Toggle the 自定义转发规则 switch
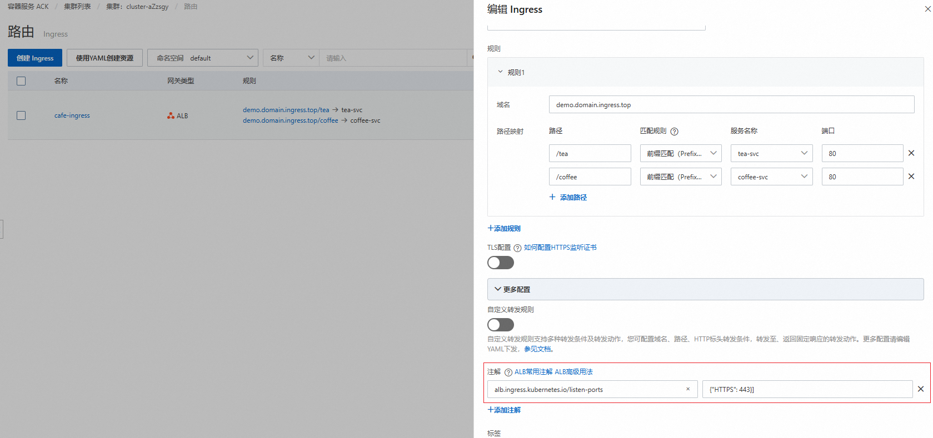 click(x=501, y=325)
